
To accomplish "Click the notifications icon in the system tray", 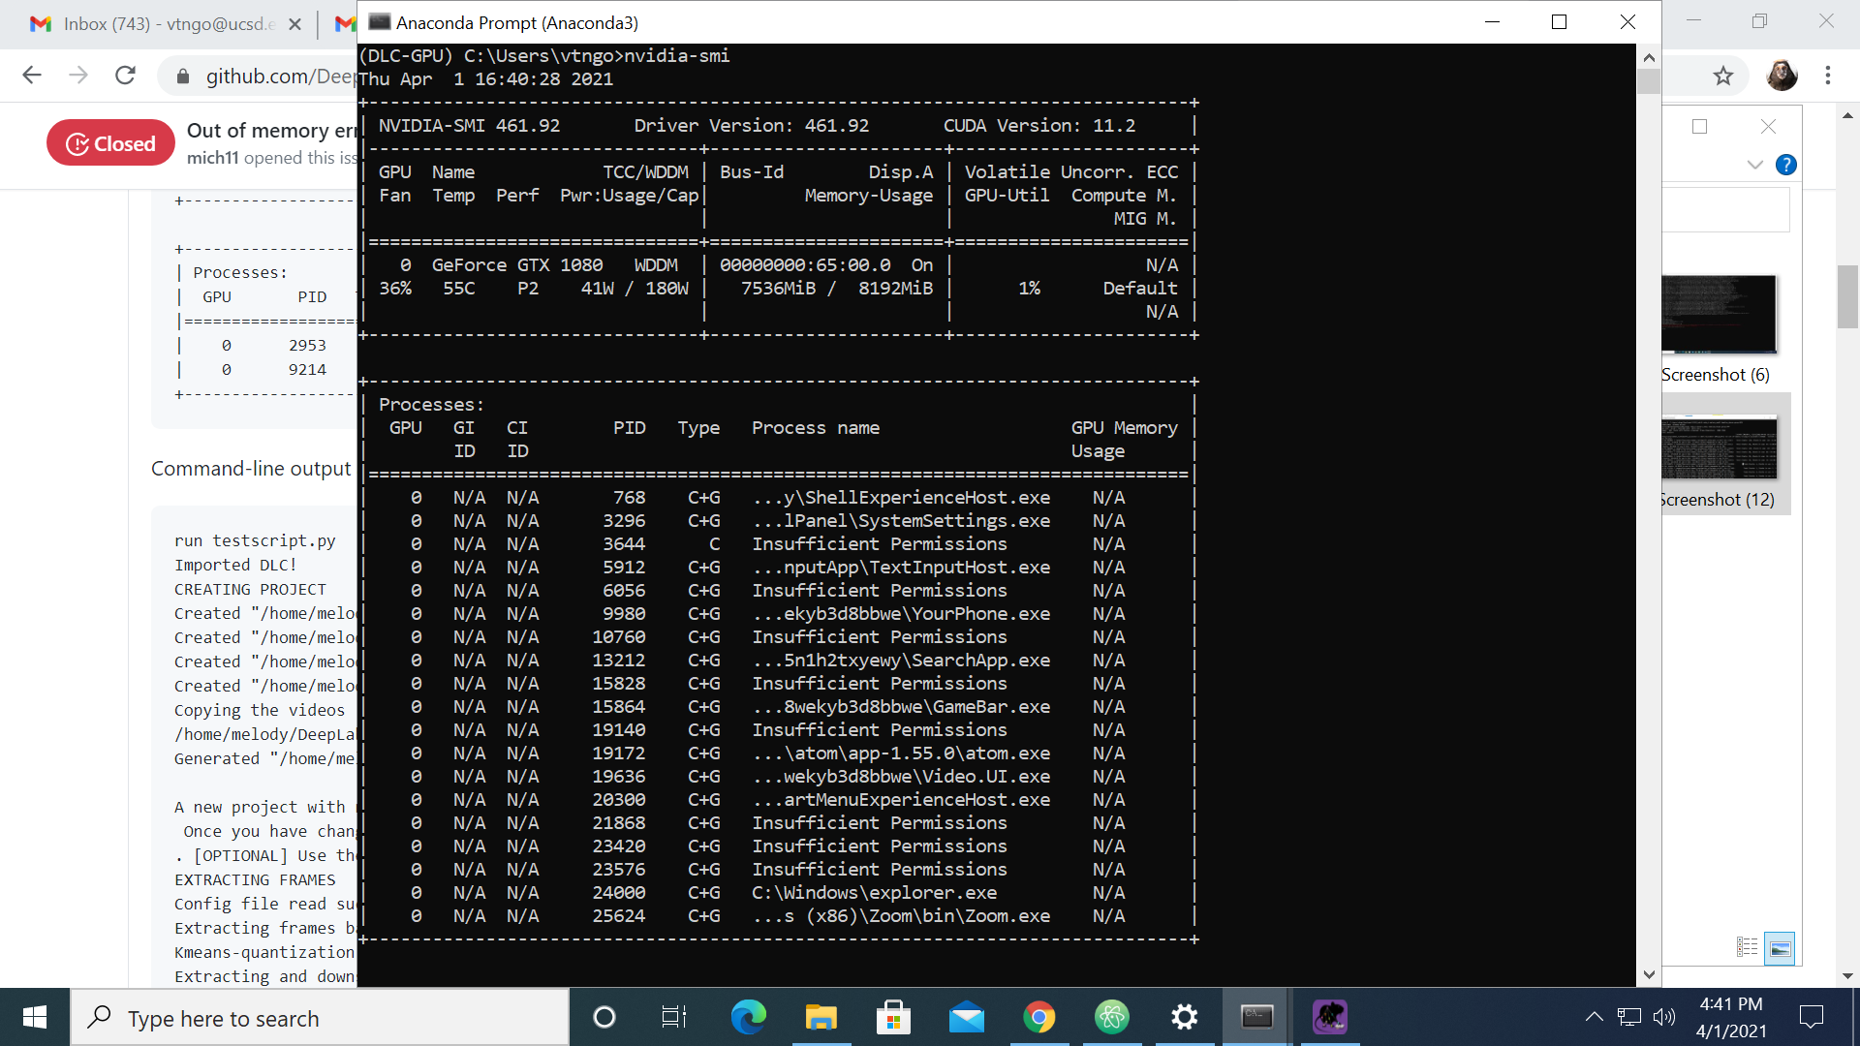I will click(x=1813, y=1017).
